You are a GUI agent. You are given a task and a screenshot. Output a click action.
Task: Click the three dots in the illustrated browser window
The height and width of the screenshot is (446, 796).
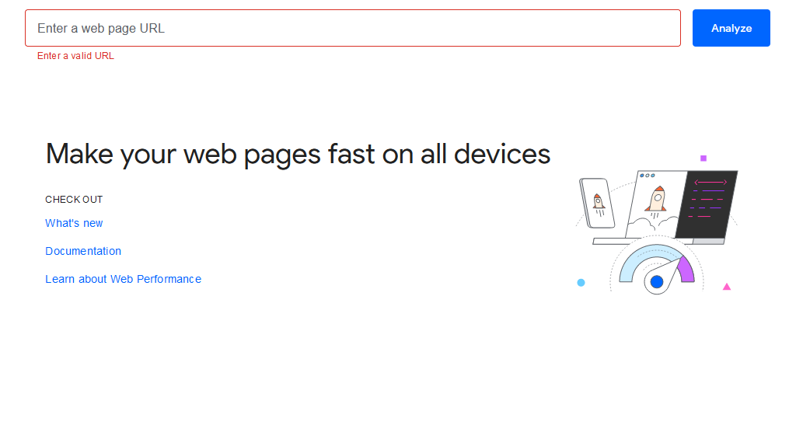pos(648,176)
